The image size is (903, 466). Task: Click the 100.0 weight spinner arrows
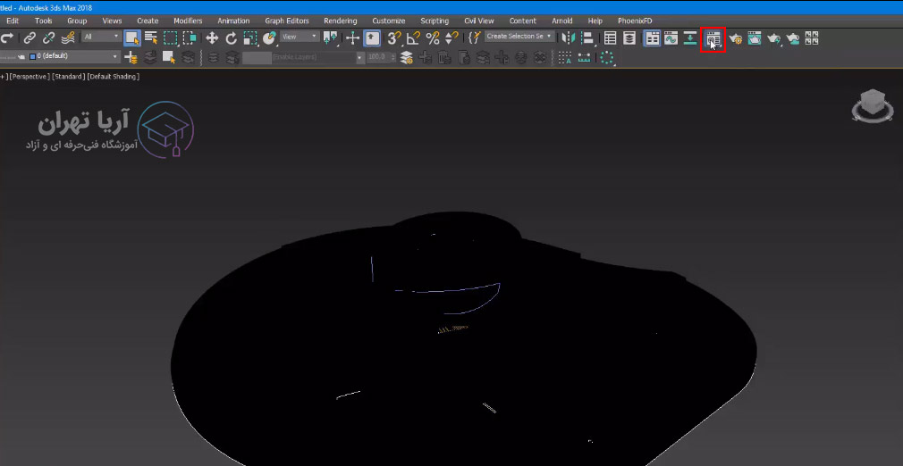coord(393,57)
